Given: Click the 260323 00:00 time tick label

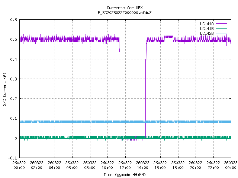Looking at the screenshot, I should [x=231, y=165].
